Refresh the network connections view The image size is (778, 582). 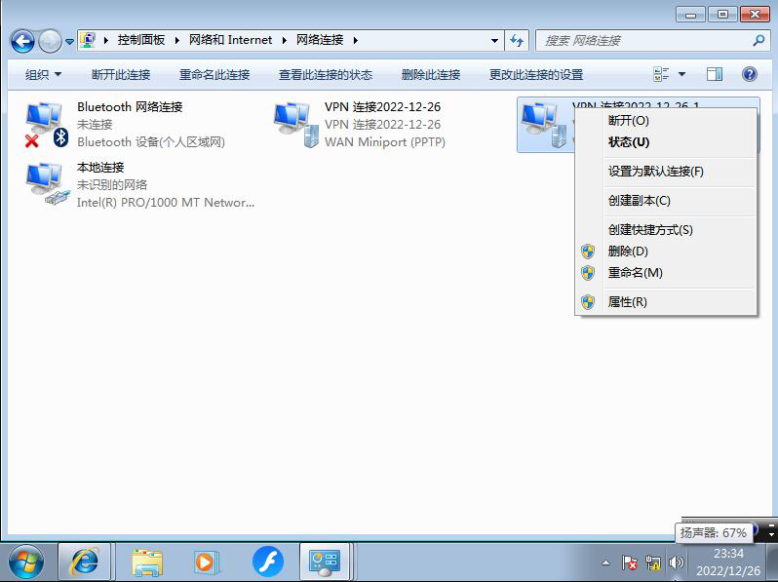(517, 41)
